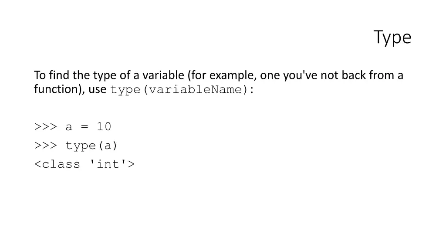Click the output text ''int'>'
The width and height of the screenshot is (446, 251).
coord(112,164)
